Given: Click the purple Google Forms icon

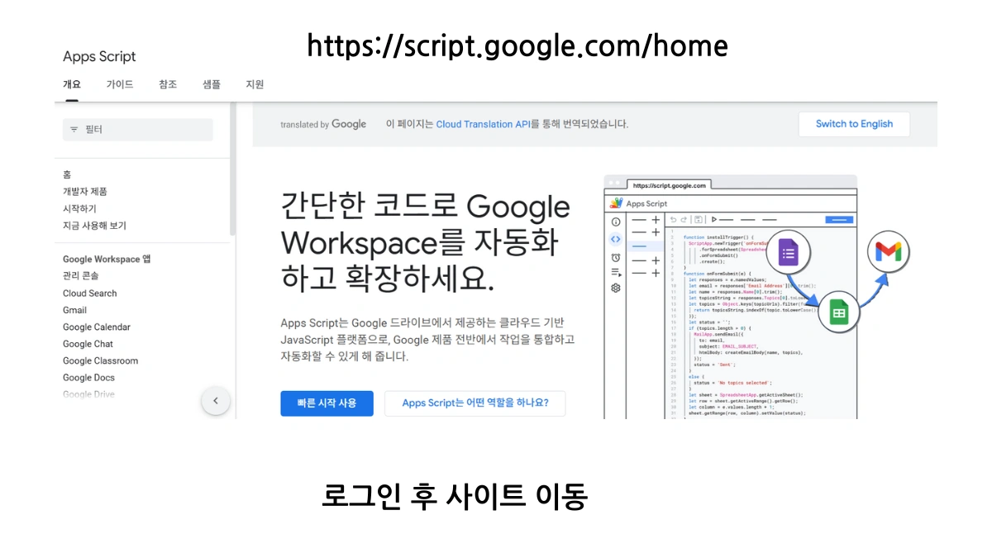Looking at the screenshot, I should [x=788, y=251].
